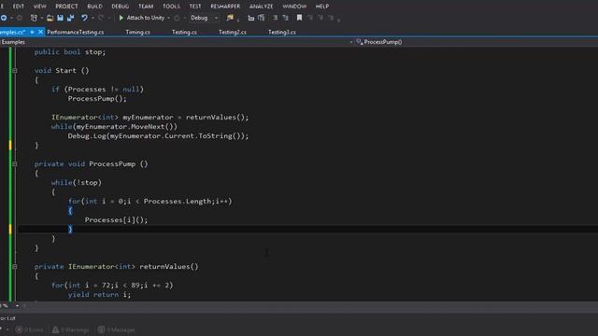The width and height of the screenshot is (598, 336).
Task: Collapse the ProcessPump() method outline
Action: (15, 164)
